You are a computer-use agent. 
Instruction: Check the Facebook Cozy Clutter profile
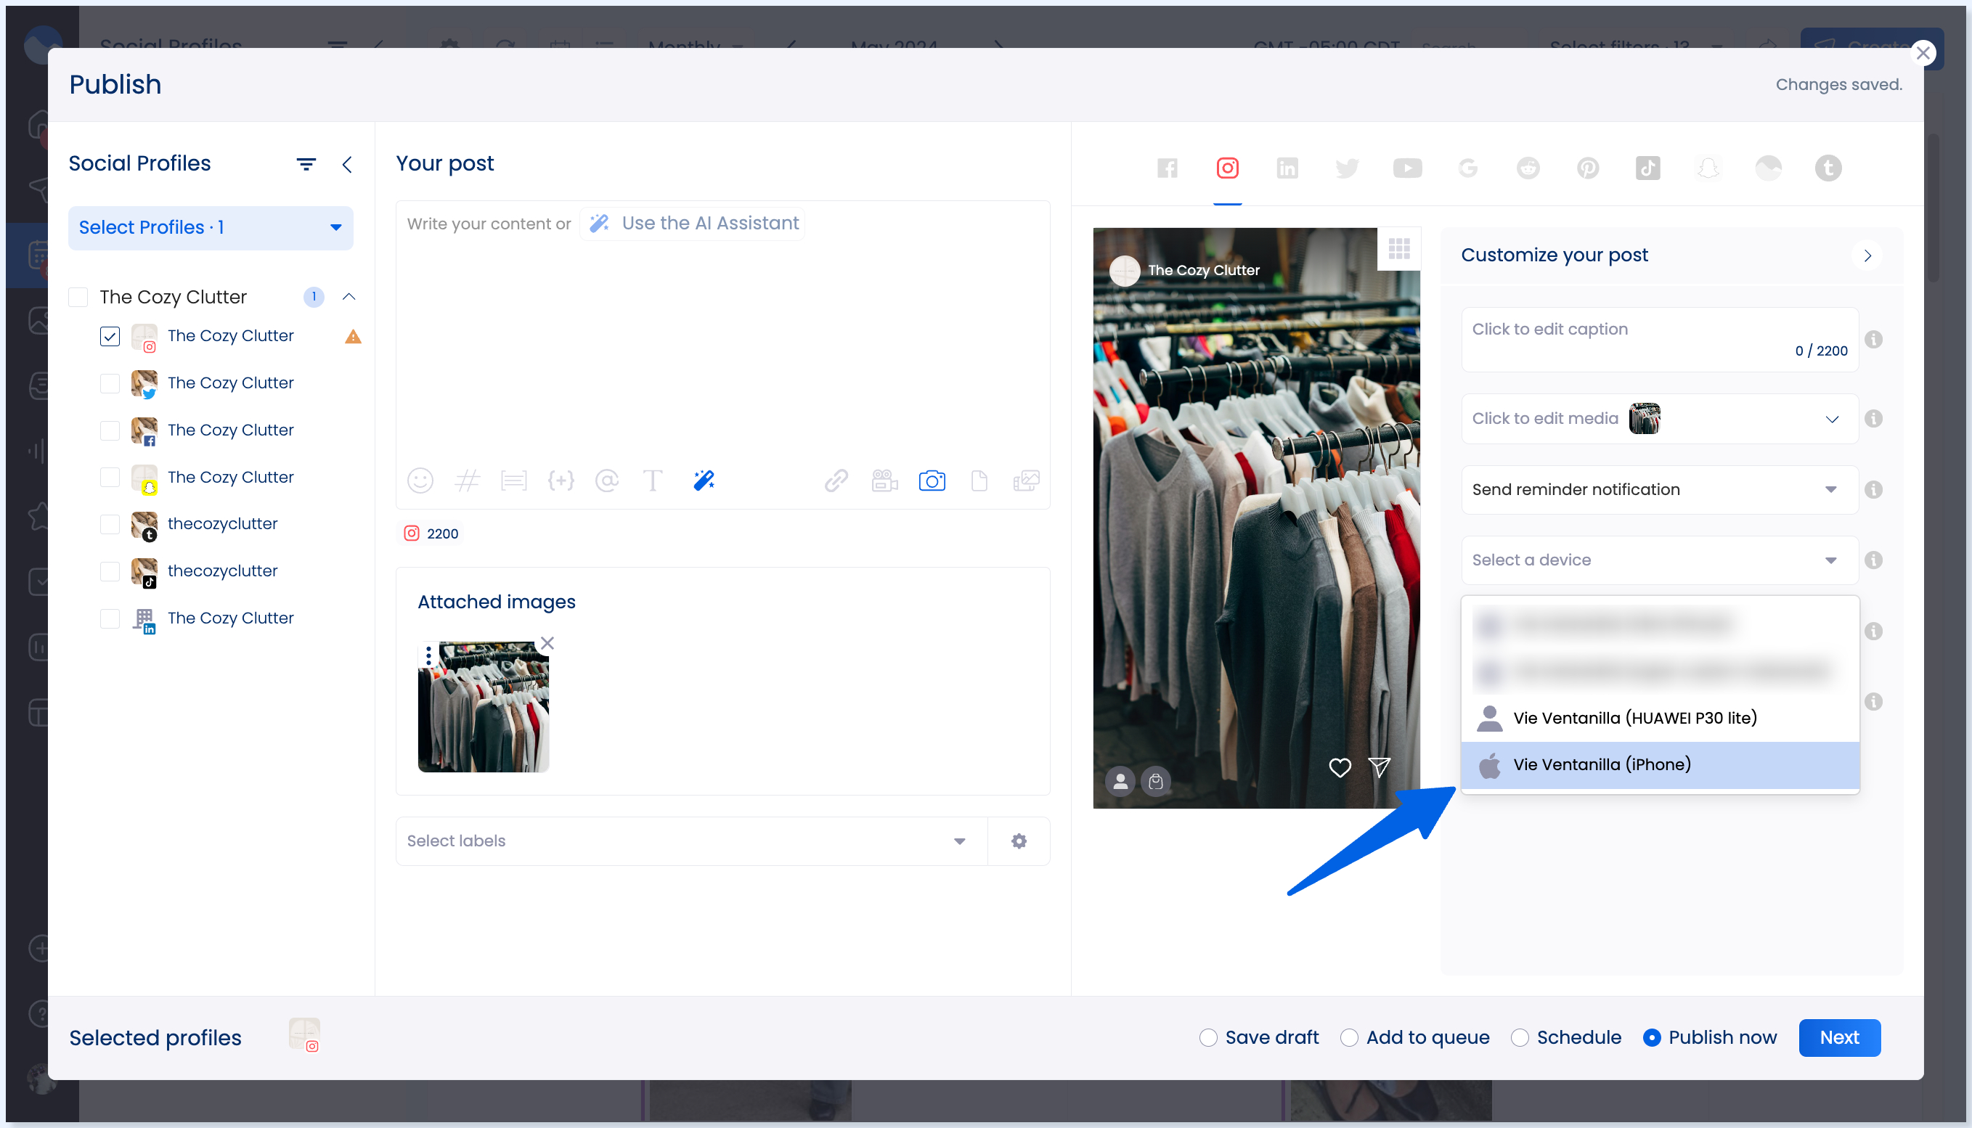tap(110, 430)
